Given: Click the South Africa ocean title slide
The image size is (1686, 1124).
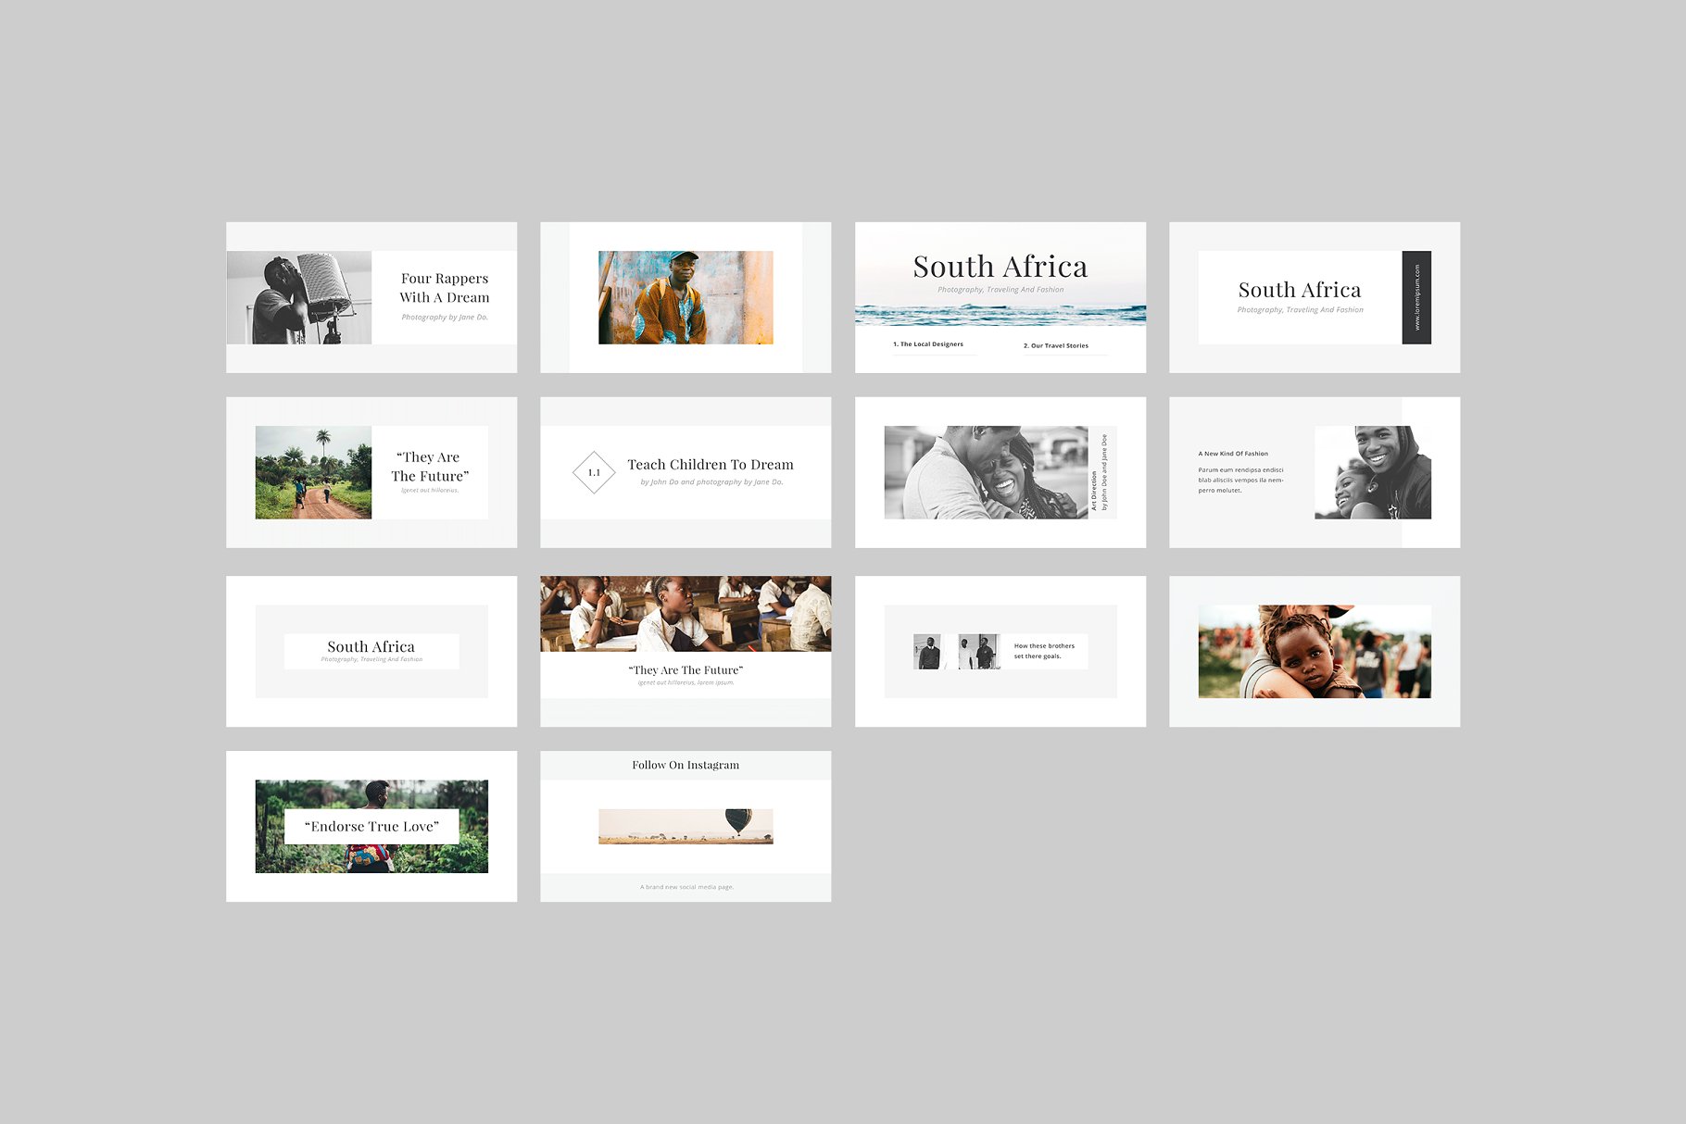Looking at the screenshot, I should [1000, 267].
